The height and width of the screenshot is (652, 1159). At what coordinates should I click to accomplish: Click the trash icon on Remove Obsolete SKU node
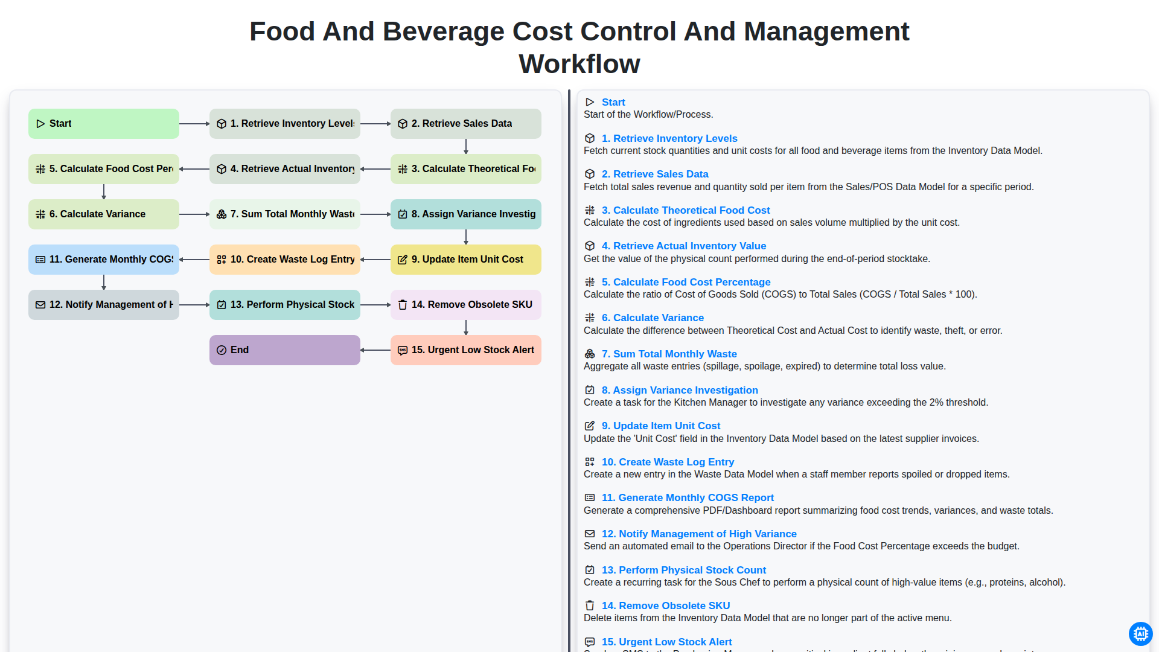(x=403, y=305)
